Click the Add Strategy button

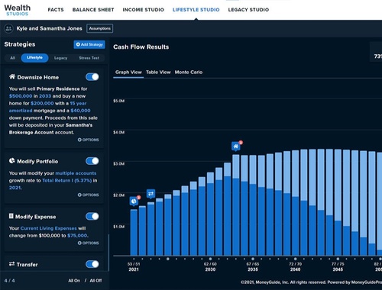coord(89,44)
